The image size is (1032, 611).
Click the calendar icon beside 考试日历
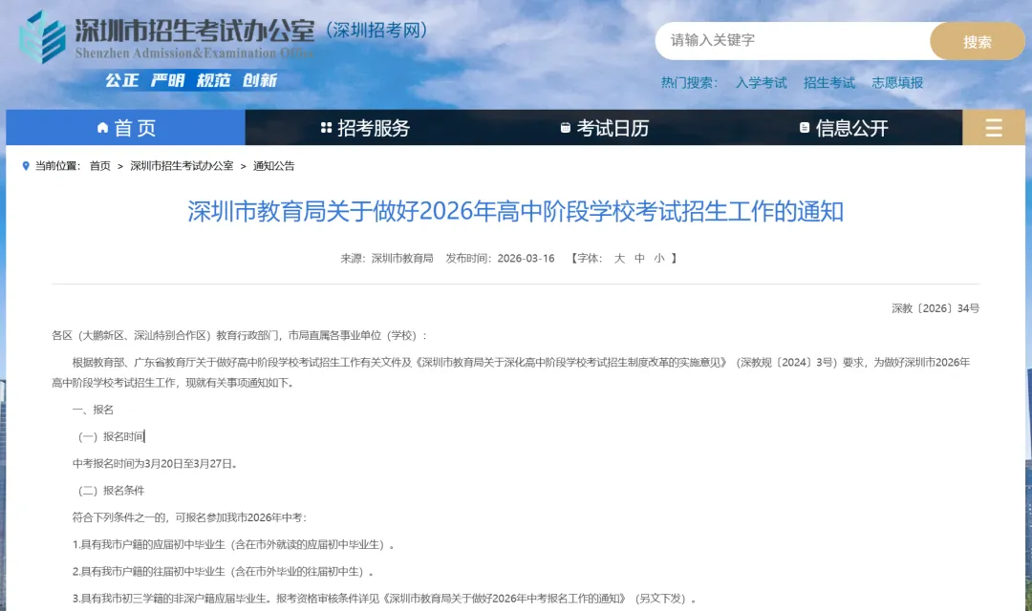564,127
